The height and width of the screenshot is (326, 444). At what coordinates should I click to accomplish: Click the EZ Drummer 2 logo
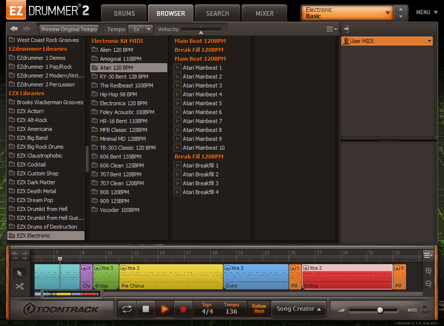tap(47, 10)
